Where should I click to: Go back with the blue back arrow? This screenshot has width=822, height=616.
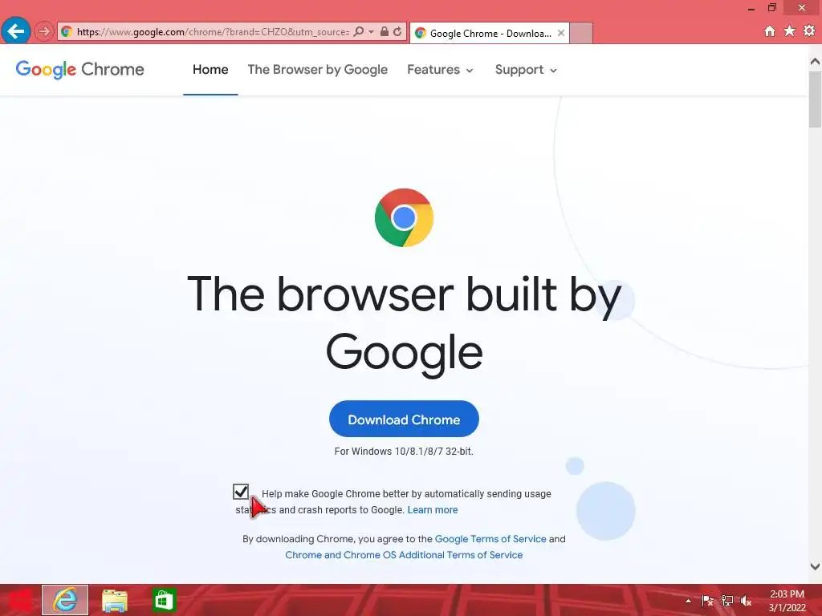(16, 31)
